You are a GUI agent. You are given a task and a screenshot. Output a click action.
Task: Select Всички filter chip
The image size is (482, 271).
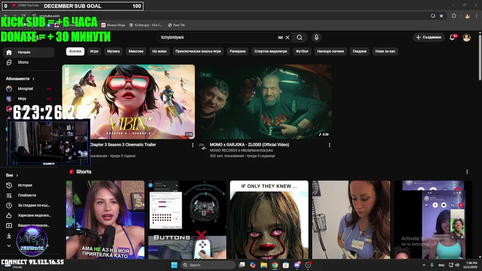pyautogui.click(x=75, y=51)
